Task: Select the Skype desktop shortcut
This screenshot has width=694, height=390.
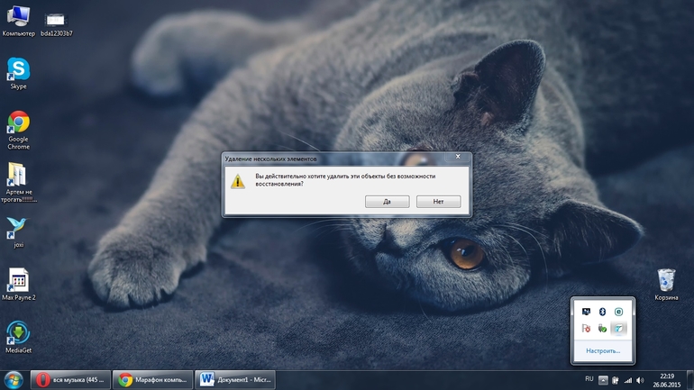Action: tap(18, 70)
